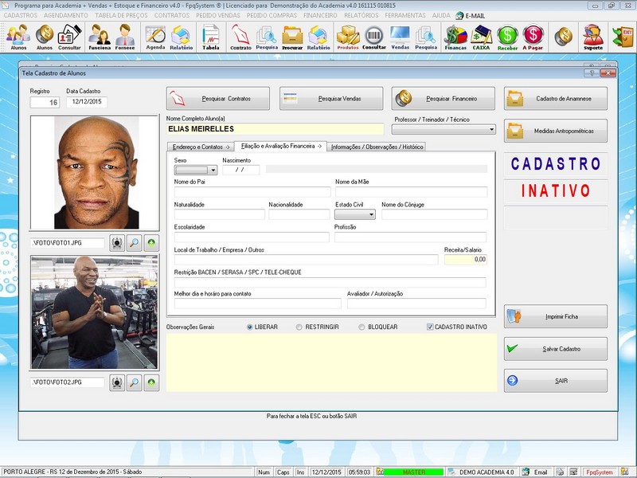Click the Pesquisar Contratos button
The width and height of the screenshot is (637, 478).
click(217, 99)
